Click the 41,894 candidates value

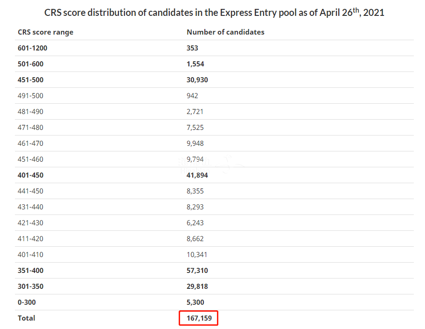(x=197, y=175)
